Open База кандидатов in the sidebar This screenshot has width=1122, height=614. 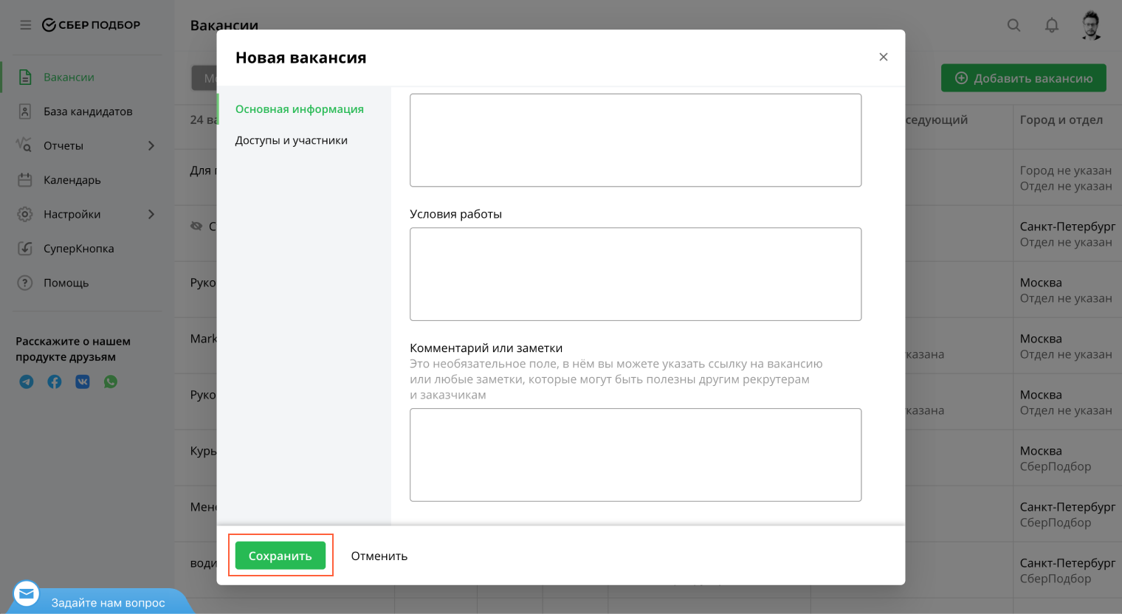pyautogui.click(x=87, y=111)
